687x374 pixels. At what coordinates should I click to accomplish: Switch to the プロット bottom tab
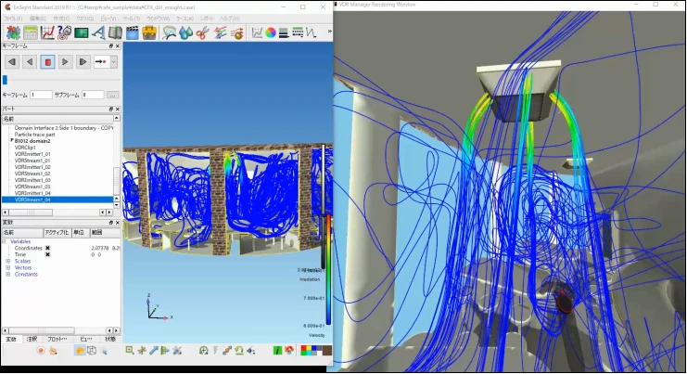point(57,339)
